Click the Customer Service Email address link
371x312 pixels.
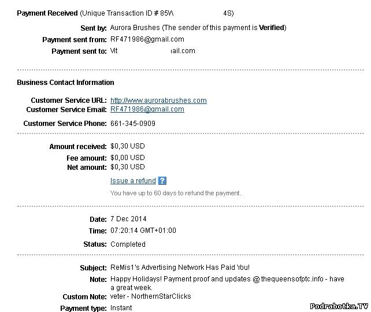pyautogui.click(x=147, y=109)
